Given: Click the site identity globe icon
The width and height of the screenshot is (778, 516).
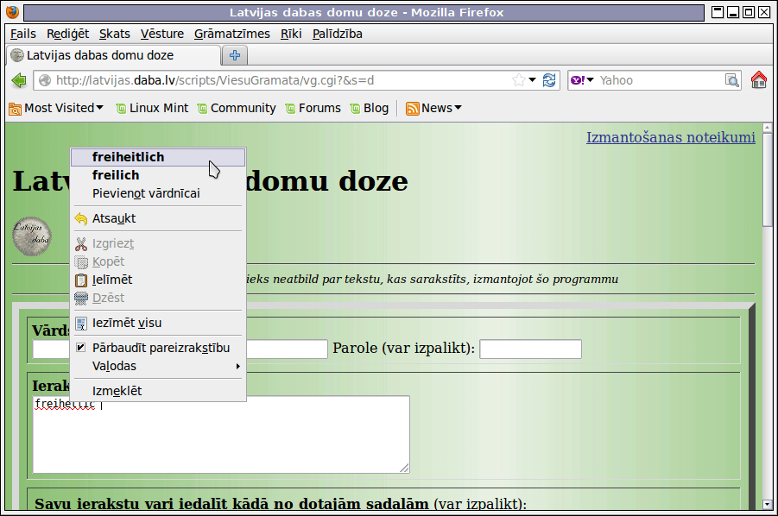Looking at the screenshot, I should [x=45, y=80].
